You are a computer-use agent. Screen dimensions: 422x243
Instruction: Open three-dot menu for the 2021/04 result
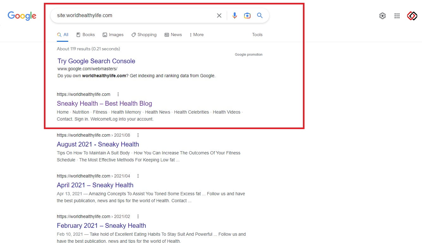(x=138, y=176)
